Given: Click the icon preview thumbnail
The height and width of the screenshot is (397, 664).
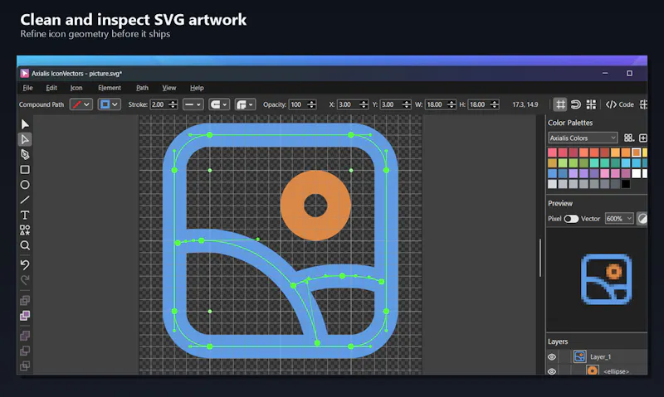Looking at the screenshot, I should (x=606, y=279).
